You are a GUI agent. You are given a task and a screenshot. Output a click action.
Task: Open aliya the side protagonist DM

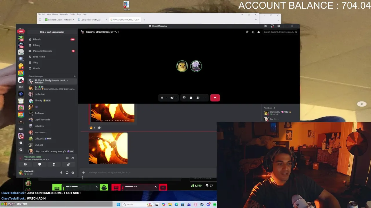tap(52, 151)
